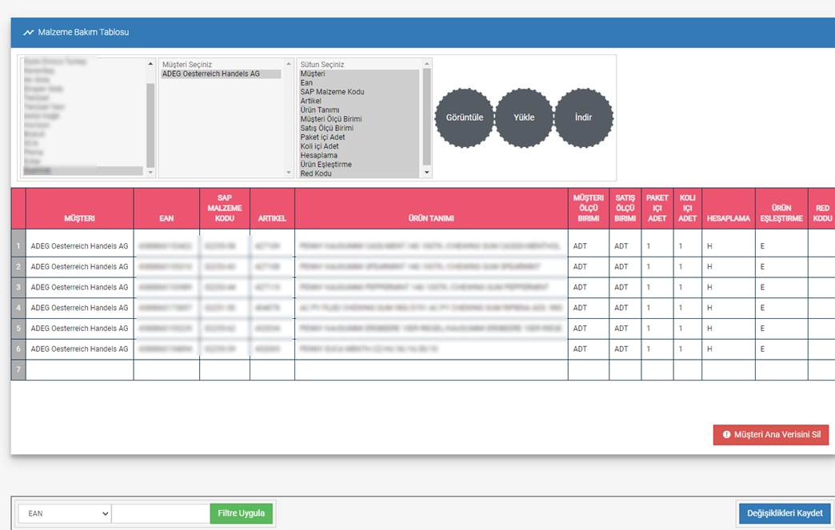The image size is (835, 530).
Task: Select ADEG Oesterreich Handels AG in customer list
Action: (221, 74)
